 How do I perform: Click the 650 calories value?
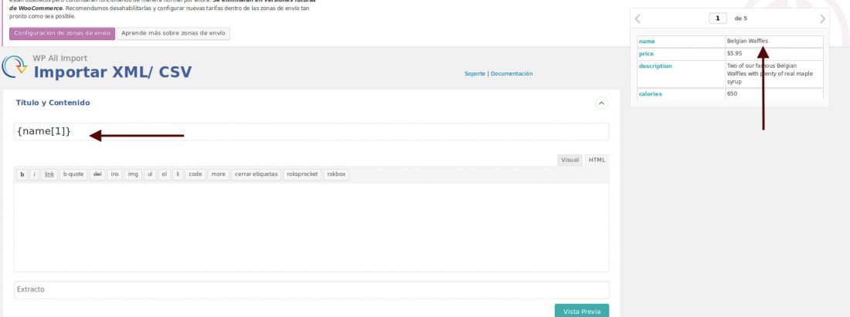[732, 93]
